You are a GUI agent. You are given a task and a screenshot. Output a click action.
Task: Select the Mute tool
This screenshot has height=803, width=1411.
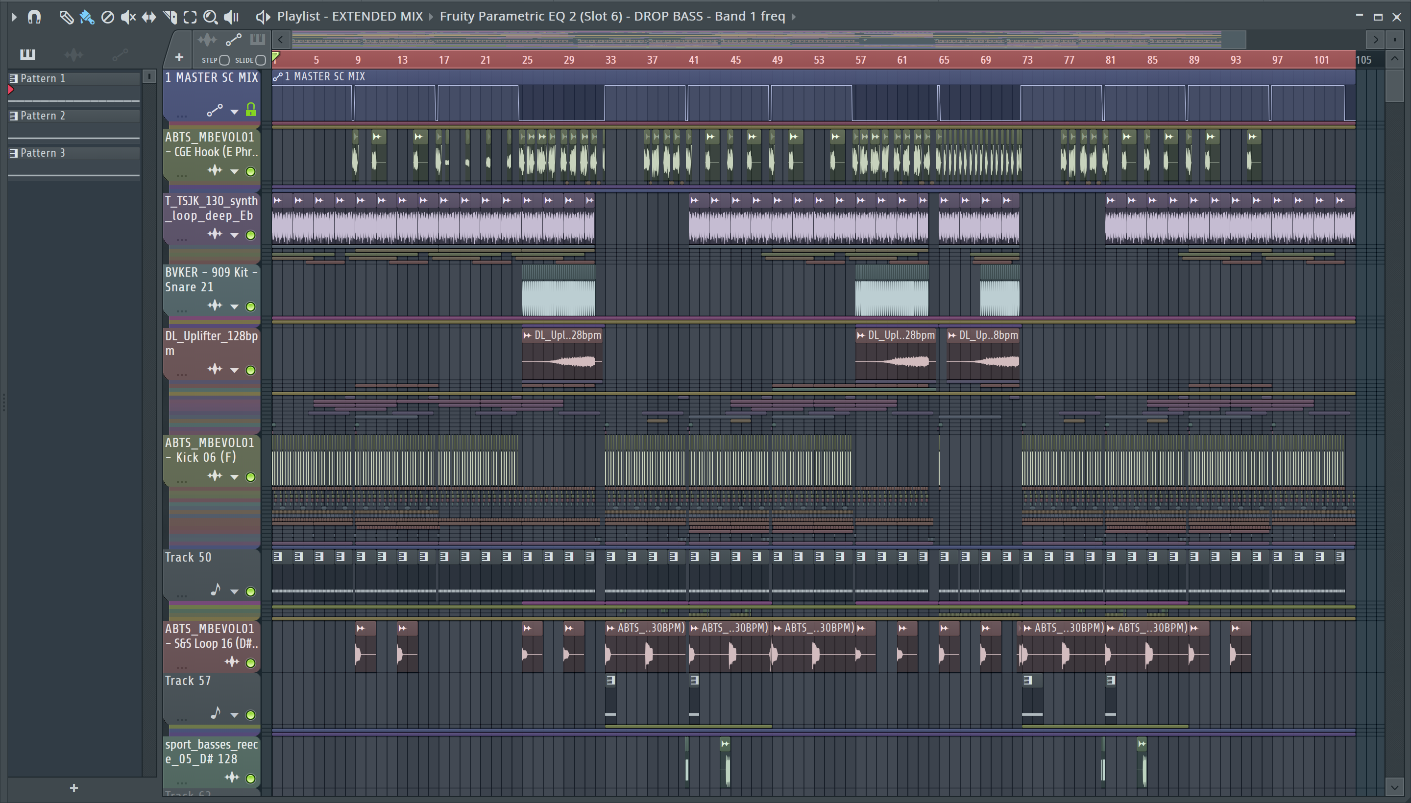pyautogui.click(x=127, y=17)
